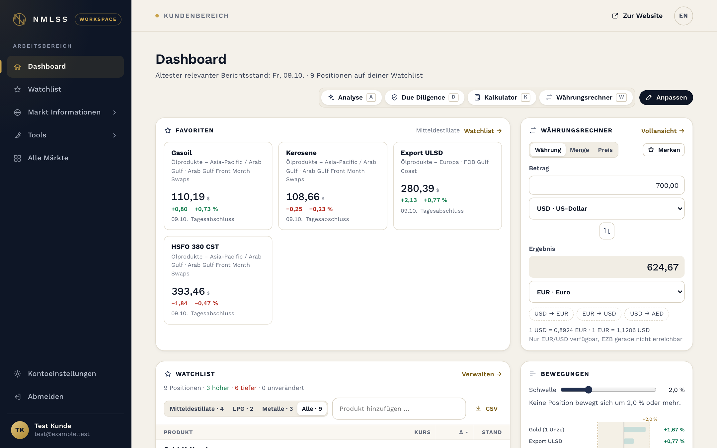Select the Menge mode in converter
The width and height of the screenshot is (717, 448).
[x=580, y=150]
